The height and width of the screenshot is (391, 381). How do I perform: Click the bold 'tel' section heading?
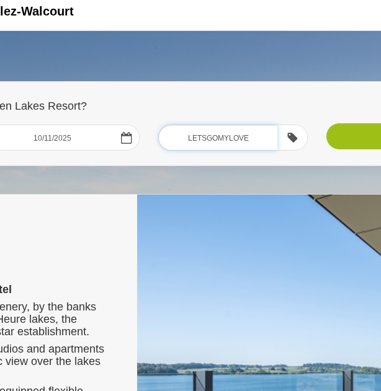[6, 289]
